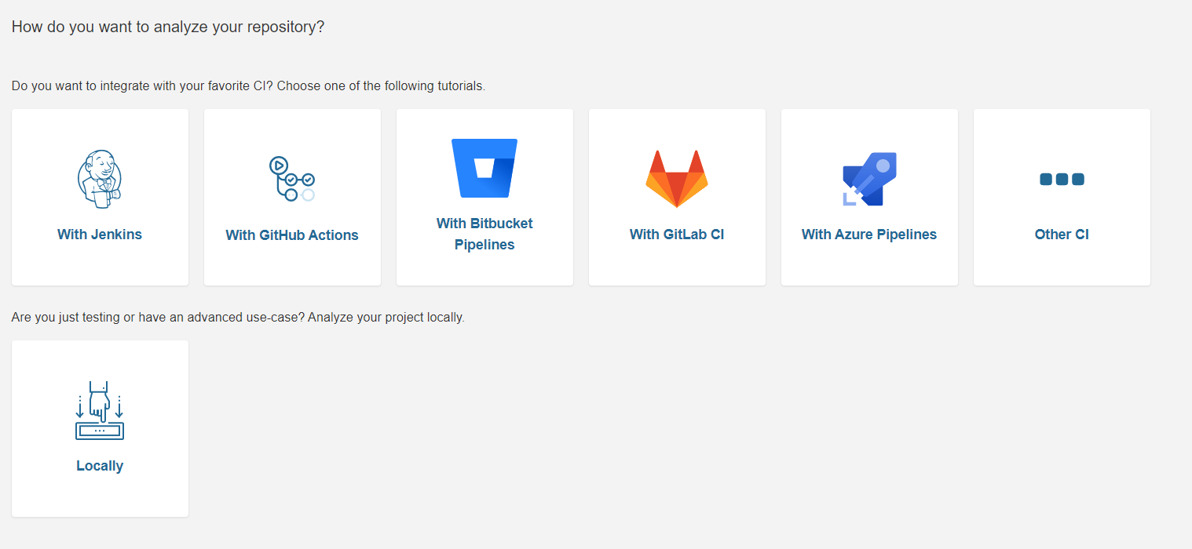1192x549 pixels.
Task: Select the Locally analysis label
Action: (x=100, y=465)
